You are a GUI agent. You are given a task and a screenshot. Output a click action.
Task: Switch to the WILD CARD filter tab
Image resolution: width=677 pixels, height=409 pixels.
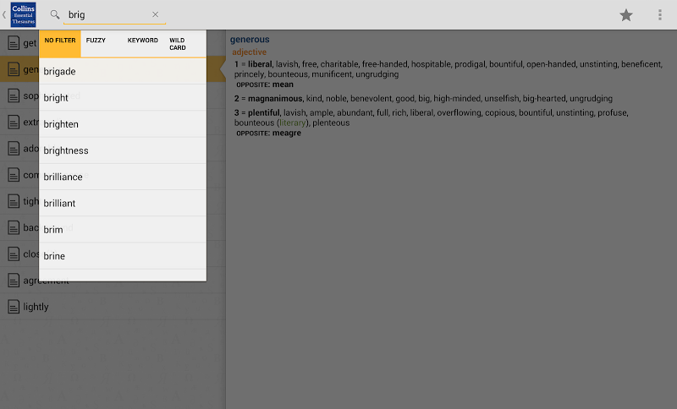point(184,44)
